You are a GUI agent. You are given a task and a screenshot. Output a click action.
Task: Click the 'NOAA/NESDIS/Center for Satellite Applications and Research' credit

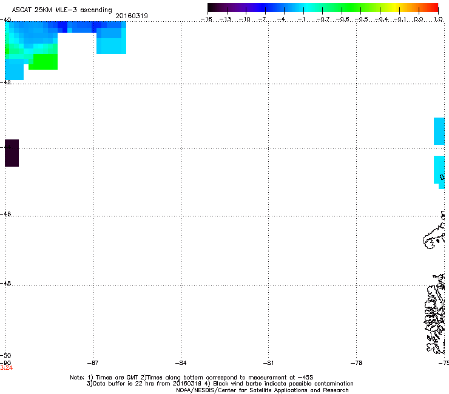click(x=262, y=390)
